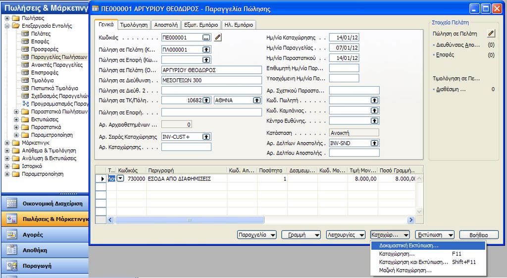The image size is (507, 278).
Task: Click lookup arrow for Κωδ. Πωλητή
Action: tap(374, 100)
